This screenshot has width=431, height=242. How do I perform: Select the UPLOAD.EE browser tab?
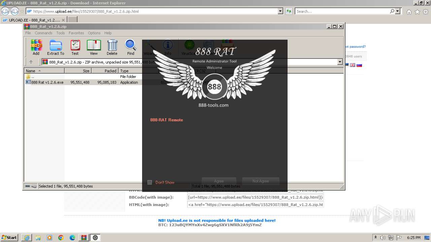pos(33,20)
